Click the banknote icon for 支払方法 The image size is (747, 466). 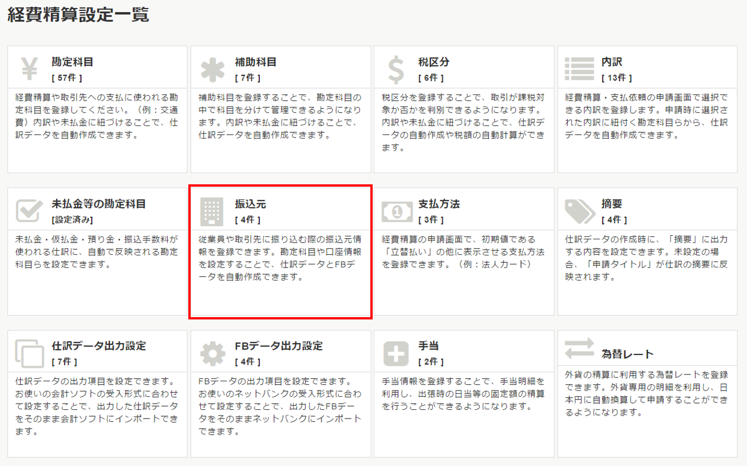pos(396,211)
